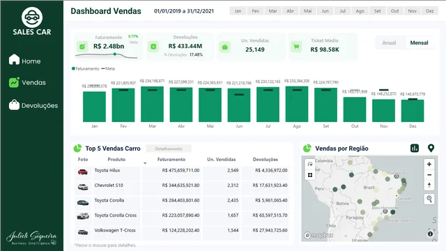
Task: Filter by month Jul
Action: tap(342, 11)
